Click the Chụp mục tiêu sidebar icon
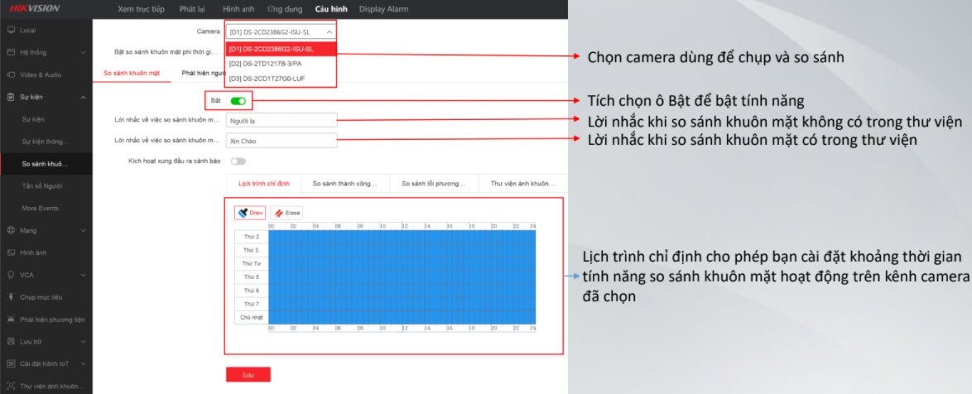This screenshot has height=394, width=972. (11, 296)
